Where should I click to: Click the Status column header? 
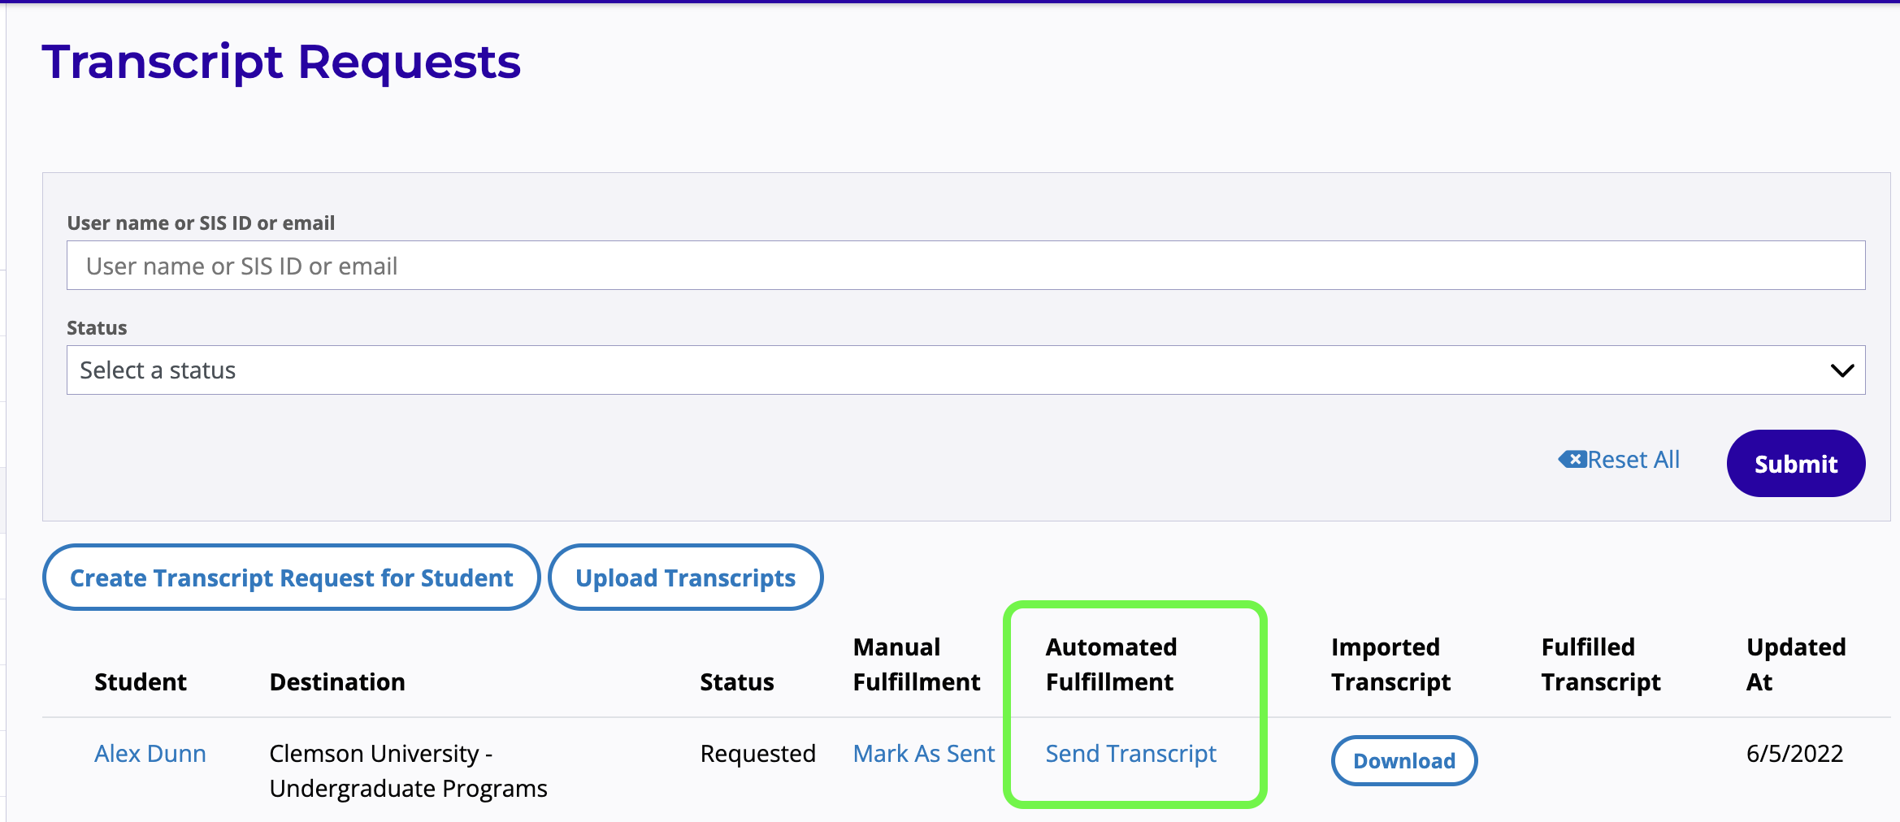click(736, 681)
